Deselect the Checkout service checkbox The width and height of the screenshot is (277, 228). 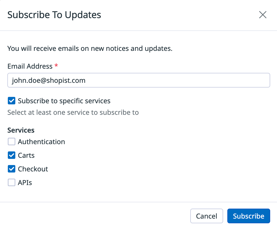[x=12, y=169]
